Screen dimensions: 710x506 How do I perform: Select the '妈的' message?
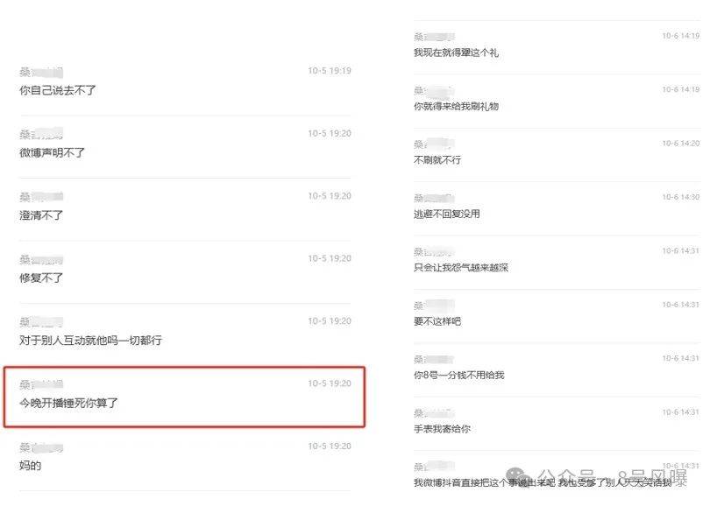[x=31, y=466]
